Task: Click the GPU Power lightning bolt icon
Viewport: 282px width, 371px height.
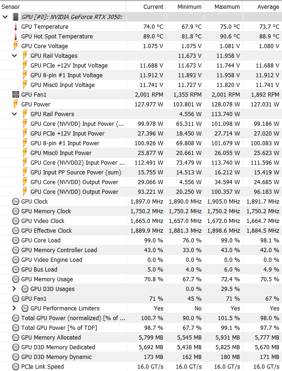Action: (x=16, y=104)
